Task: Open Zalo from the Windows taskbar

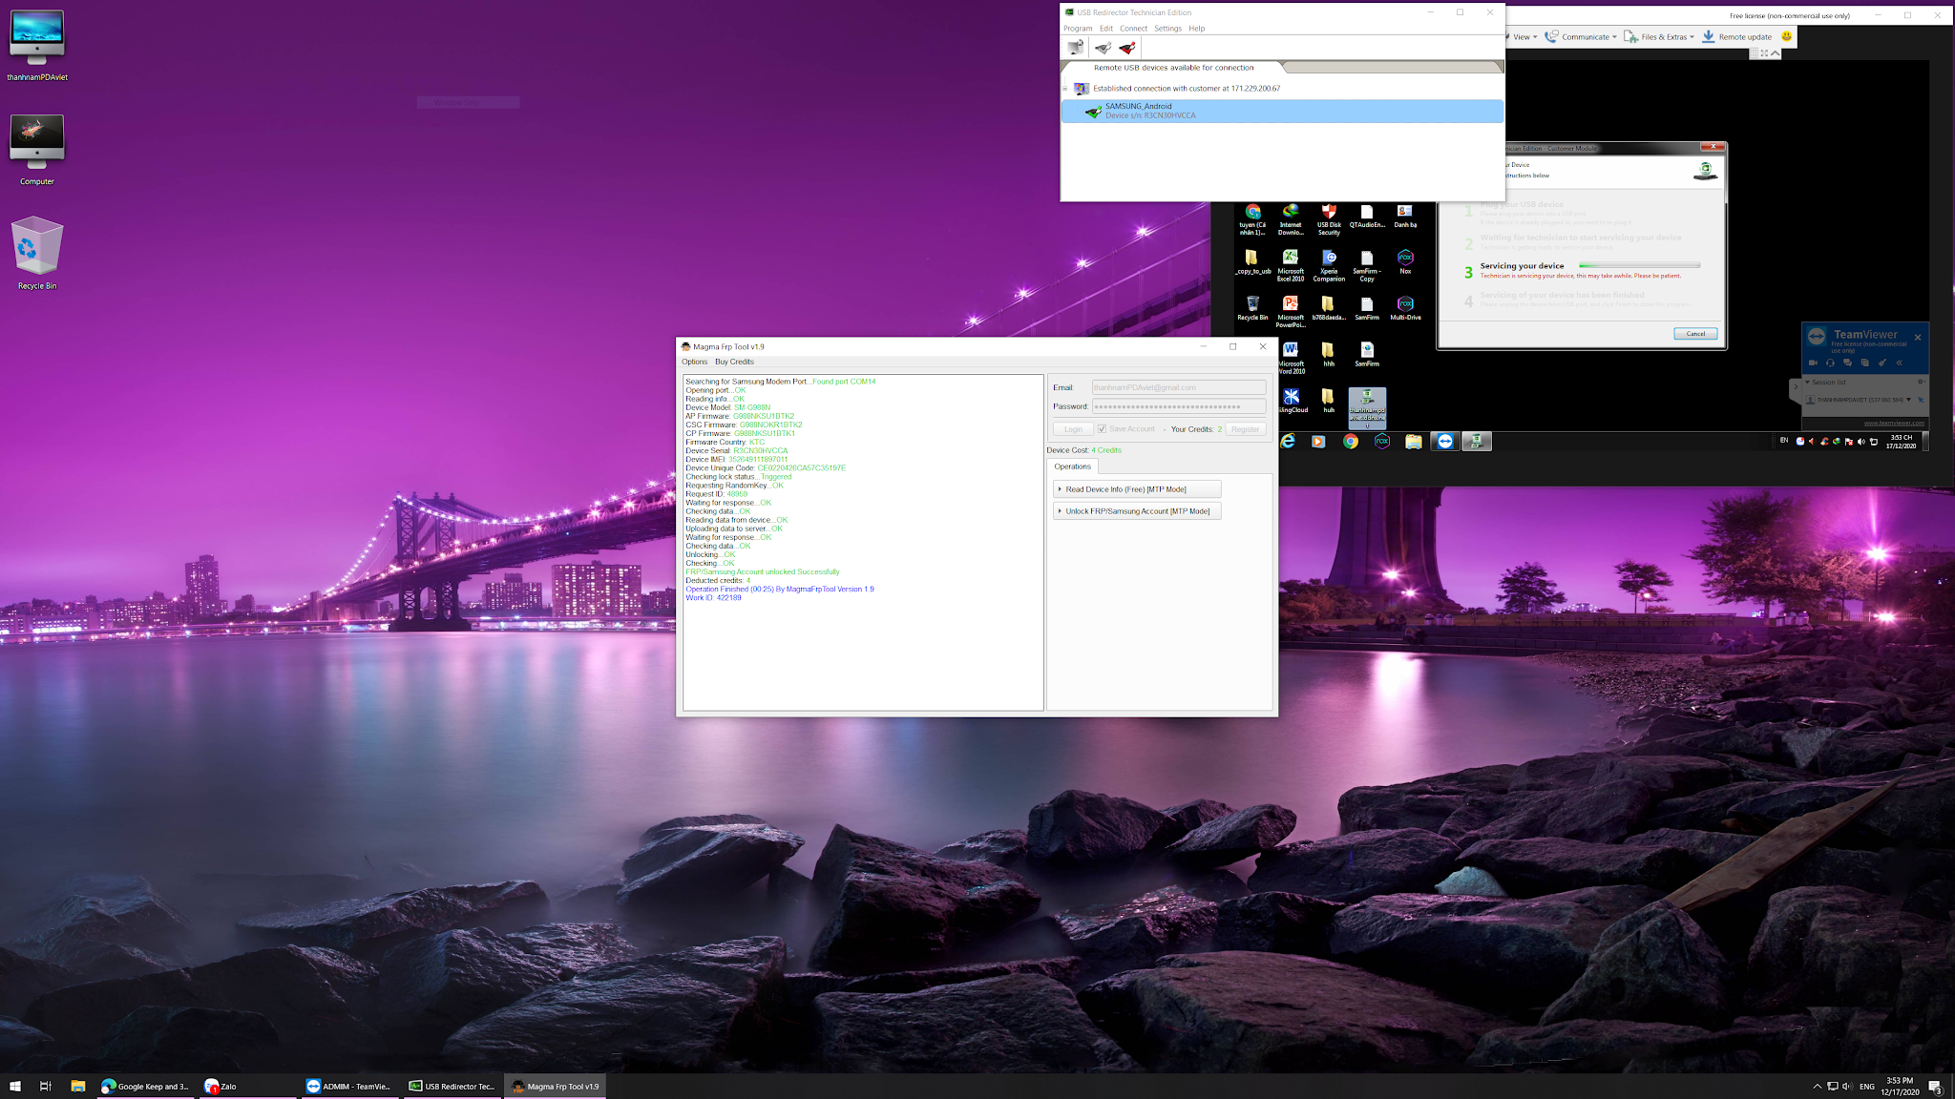Action: [221, 1086]
